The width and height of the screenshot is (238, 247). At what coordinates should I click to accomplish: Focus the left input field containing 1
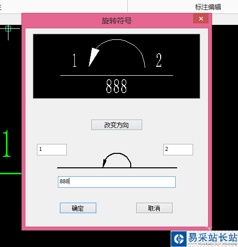(52, 149)
